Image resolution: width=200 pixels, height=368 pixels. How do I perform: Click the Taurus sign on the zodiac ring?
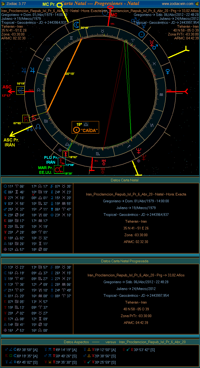[102, 31]
